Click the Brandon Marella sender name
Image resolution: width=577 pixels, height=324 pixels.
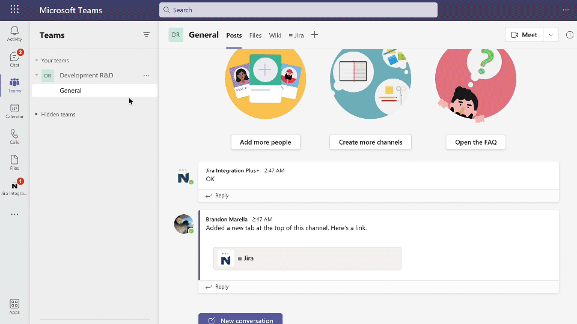[x=227, y=220]
